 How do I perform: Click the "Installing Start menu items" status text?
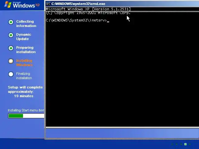pyautogui.click(x=26, y=110)
